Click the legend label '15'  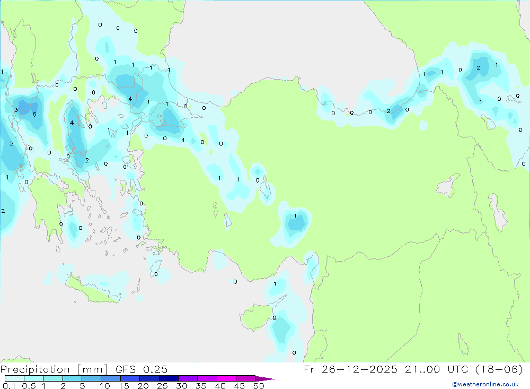pos(124,386)
